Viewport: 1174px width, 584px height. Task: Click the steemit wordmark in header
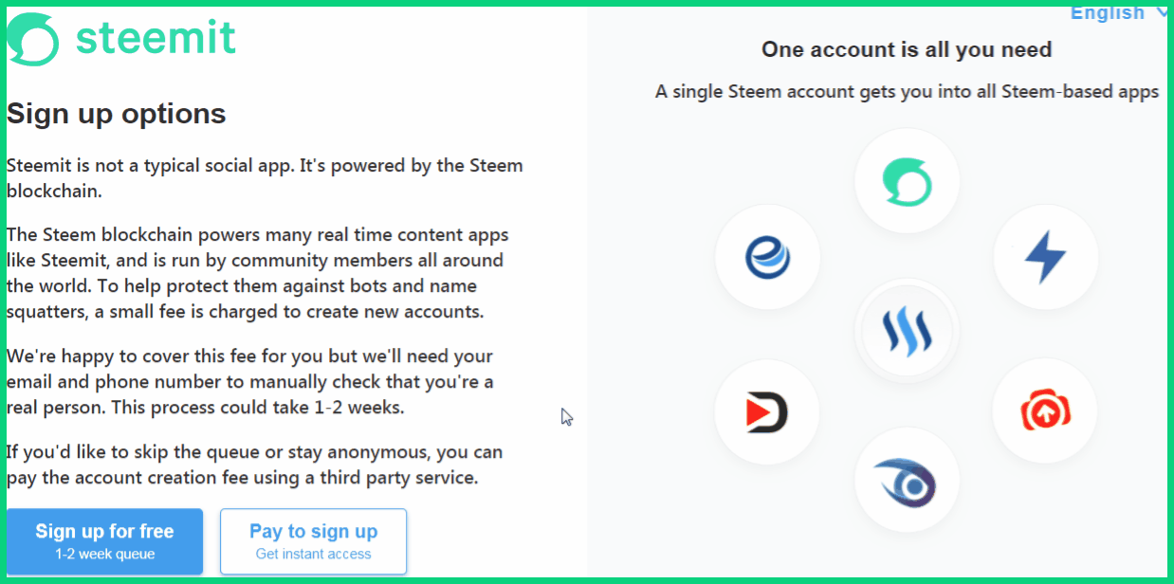coord(156,38)
